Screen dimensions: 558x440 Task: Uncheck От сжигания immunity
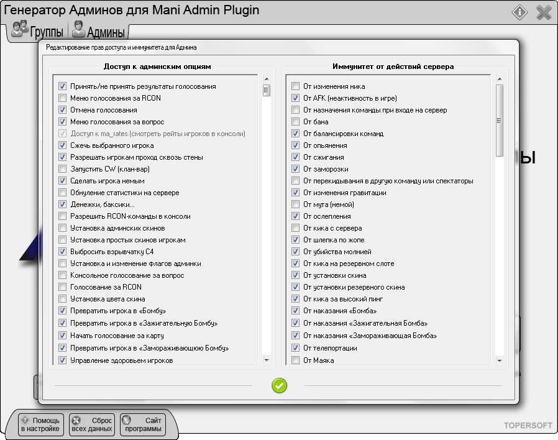pyautogui.click(x=295, y=157)
